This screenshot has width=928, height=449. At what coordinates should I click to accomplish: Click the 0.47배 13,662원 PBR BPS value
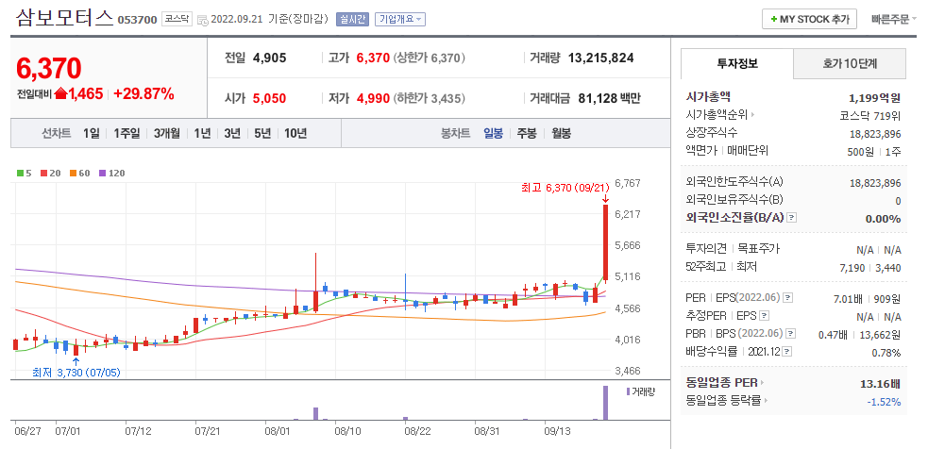pos(859,335)
